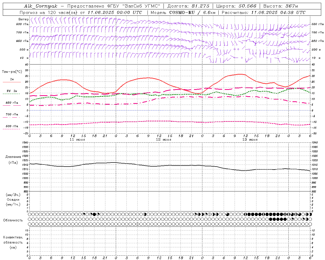Click the Осадки precipitation label
The width and height of the screenshot is (325, 260).
tap(13, 200)
